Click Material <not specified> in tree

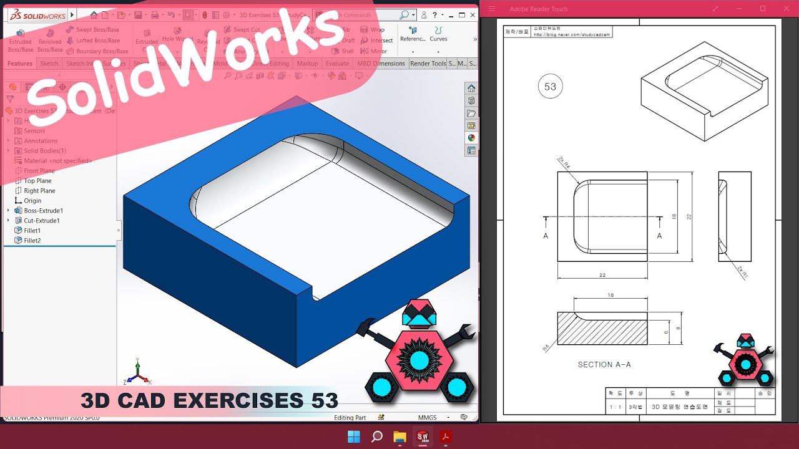click(x=53, y=161)
